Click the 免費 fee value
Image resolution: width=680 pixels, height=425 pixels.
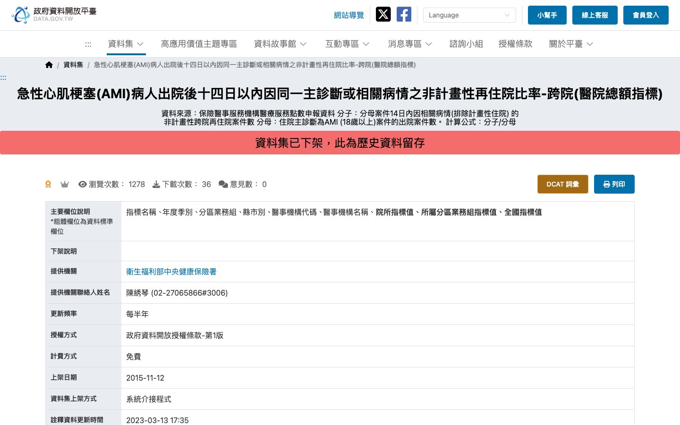click(134, 357)
